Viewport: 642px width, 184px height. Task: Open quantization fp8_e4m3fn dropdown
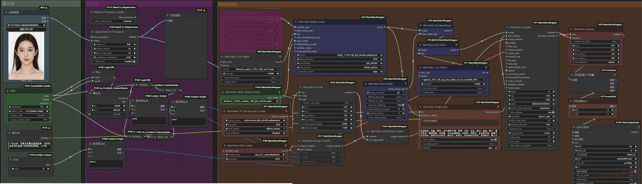tap(340, 63)
